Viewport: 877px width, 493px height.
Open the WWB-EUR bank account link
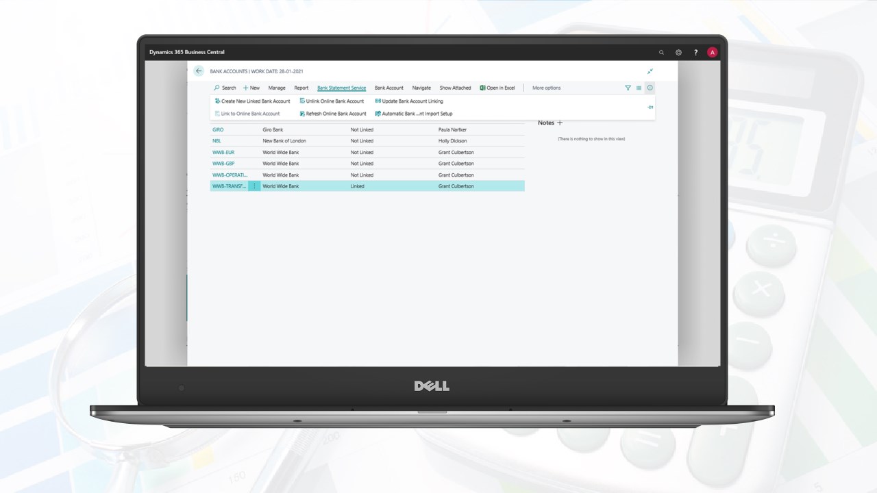click(x=223, y=152)
